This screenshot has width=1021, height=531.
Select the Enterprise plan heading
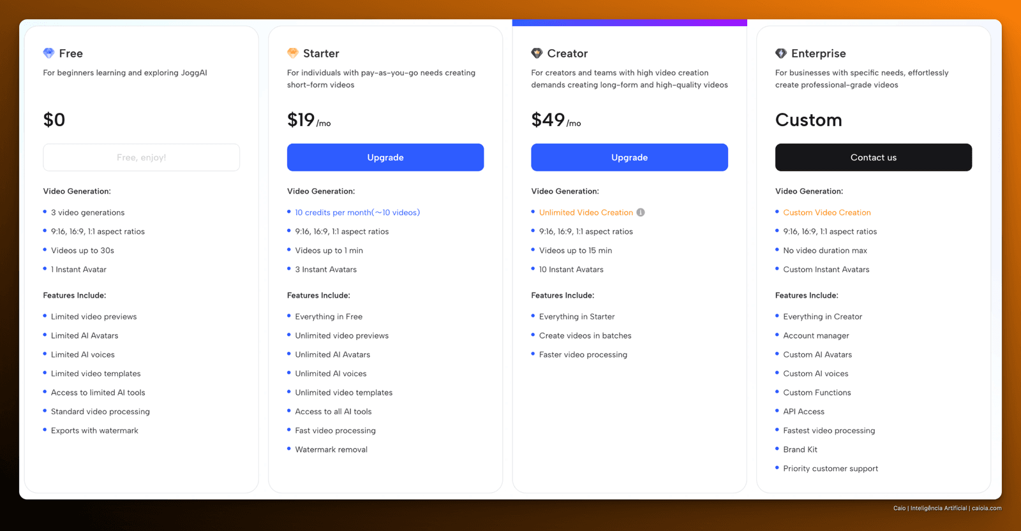pos(819,54)
